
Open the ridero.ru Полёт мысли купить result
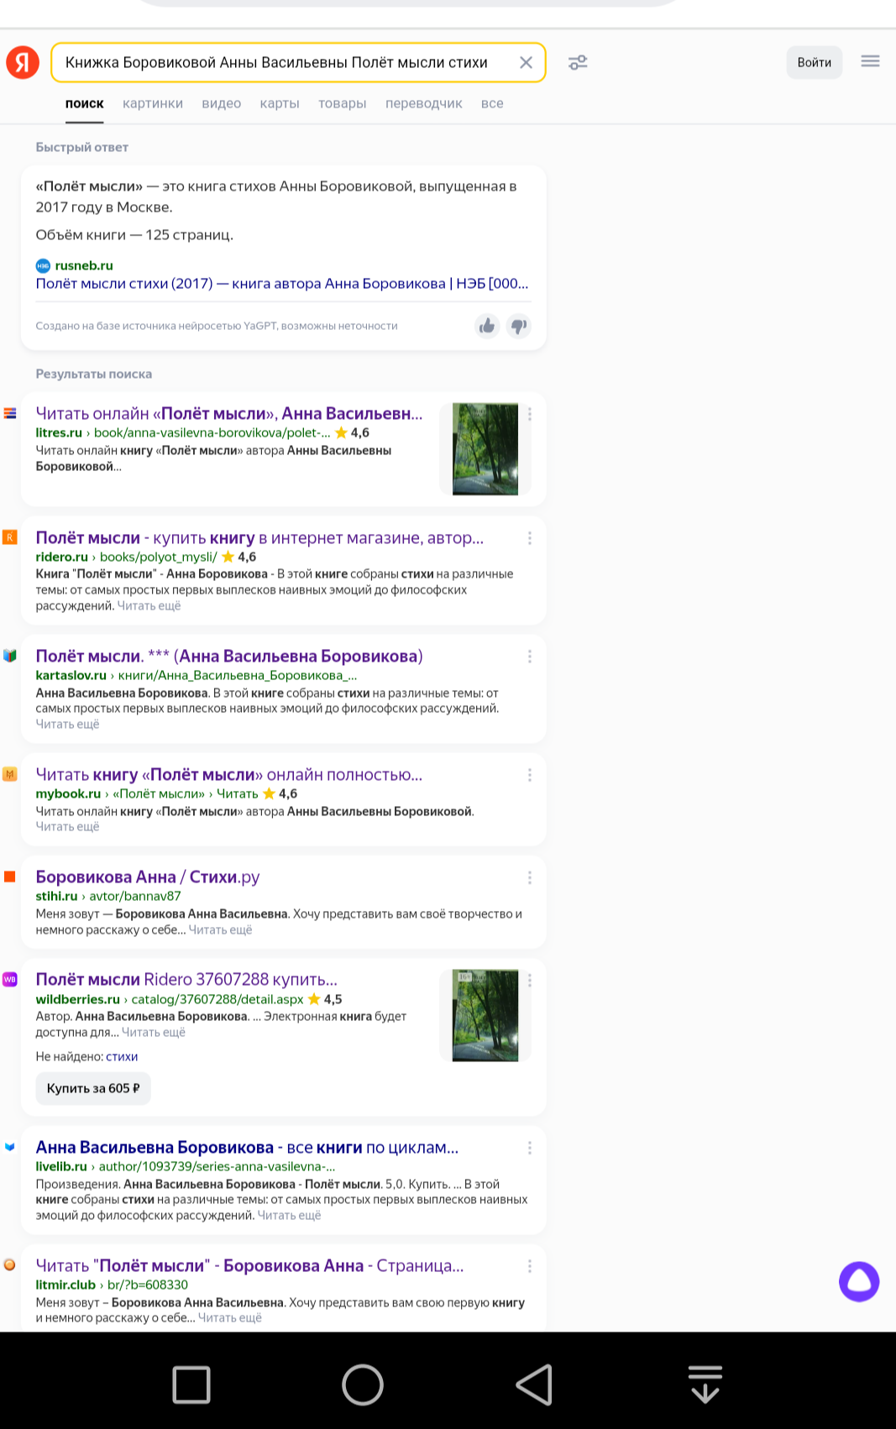point(259,537)
